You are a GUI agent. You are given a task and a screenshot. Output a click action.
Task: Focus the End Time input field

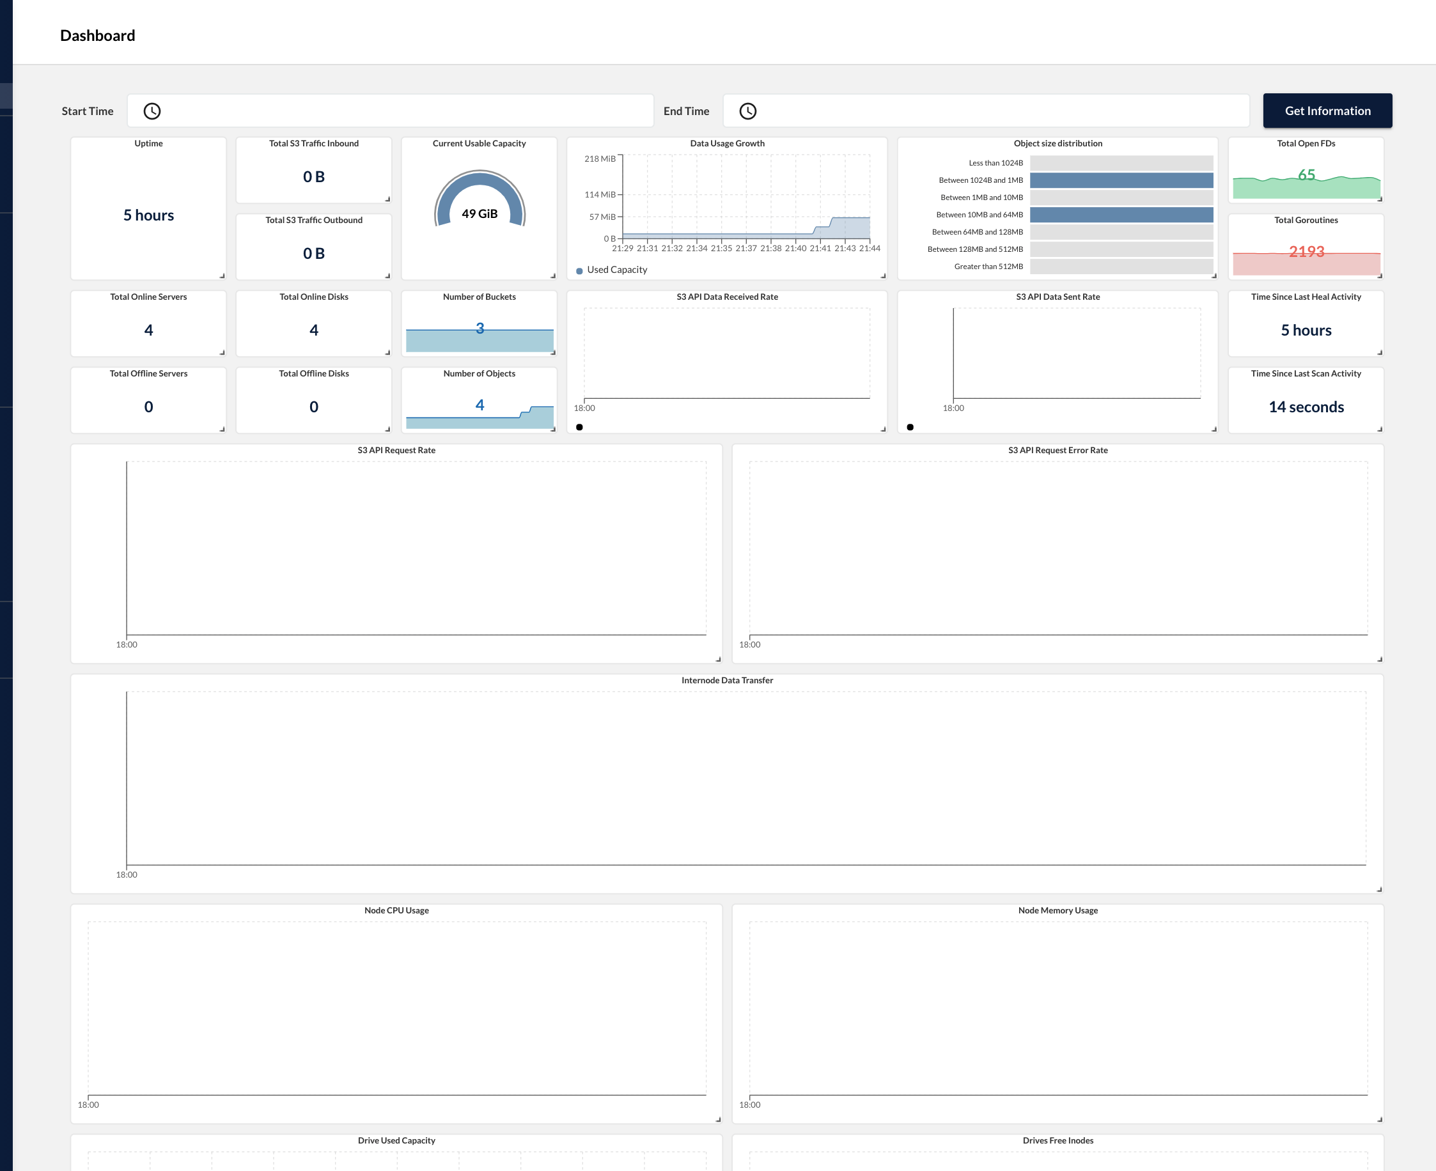pos(986,111)
